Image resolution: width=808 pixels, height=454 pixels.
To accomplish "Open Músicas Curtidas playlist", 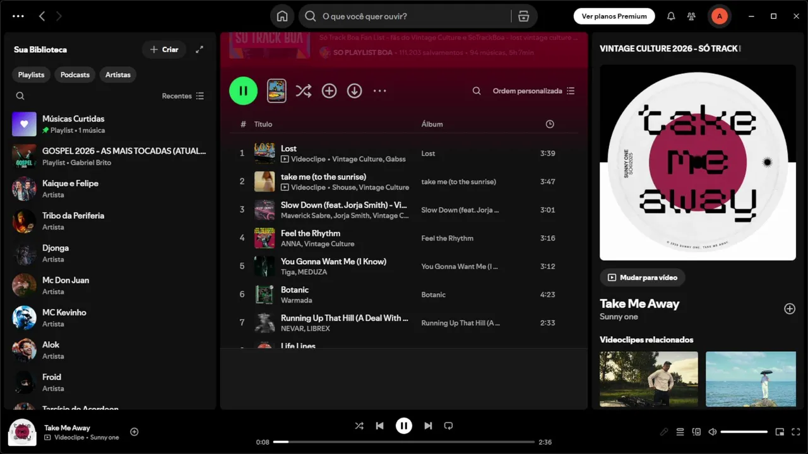I will pyautogui.click(x=110, y=124).
